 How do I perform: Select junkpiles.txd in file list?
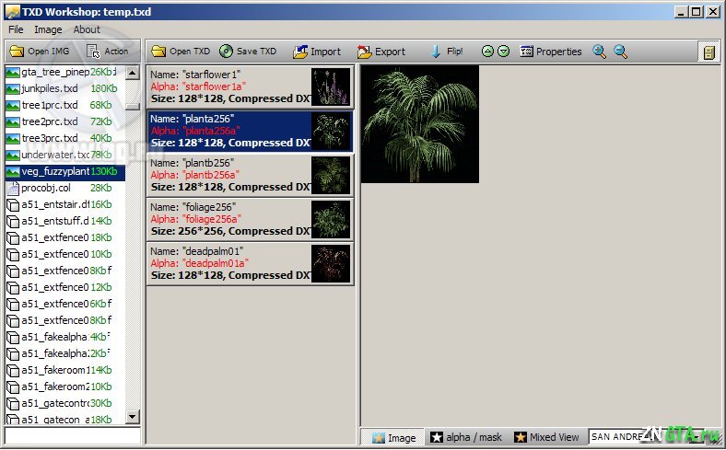click(x=65, y=88)
